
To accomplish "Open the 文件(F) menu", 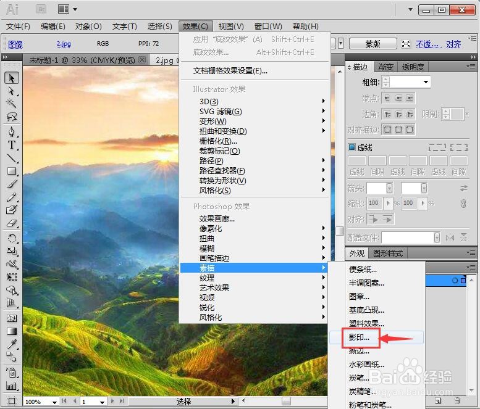I will pyautogui.click(x=18, y=27).
